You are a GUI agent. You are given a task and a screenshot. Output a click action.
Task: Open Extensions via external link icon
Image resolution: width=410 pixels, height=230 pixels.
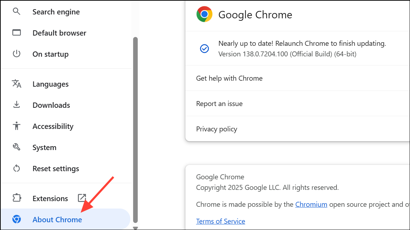click(x=82, y=198)
